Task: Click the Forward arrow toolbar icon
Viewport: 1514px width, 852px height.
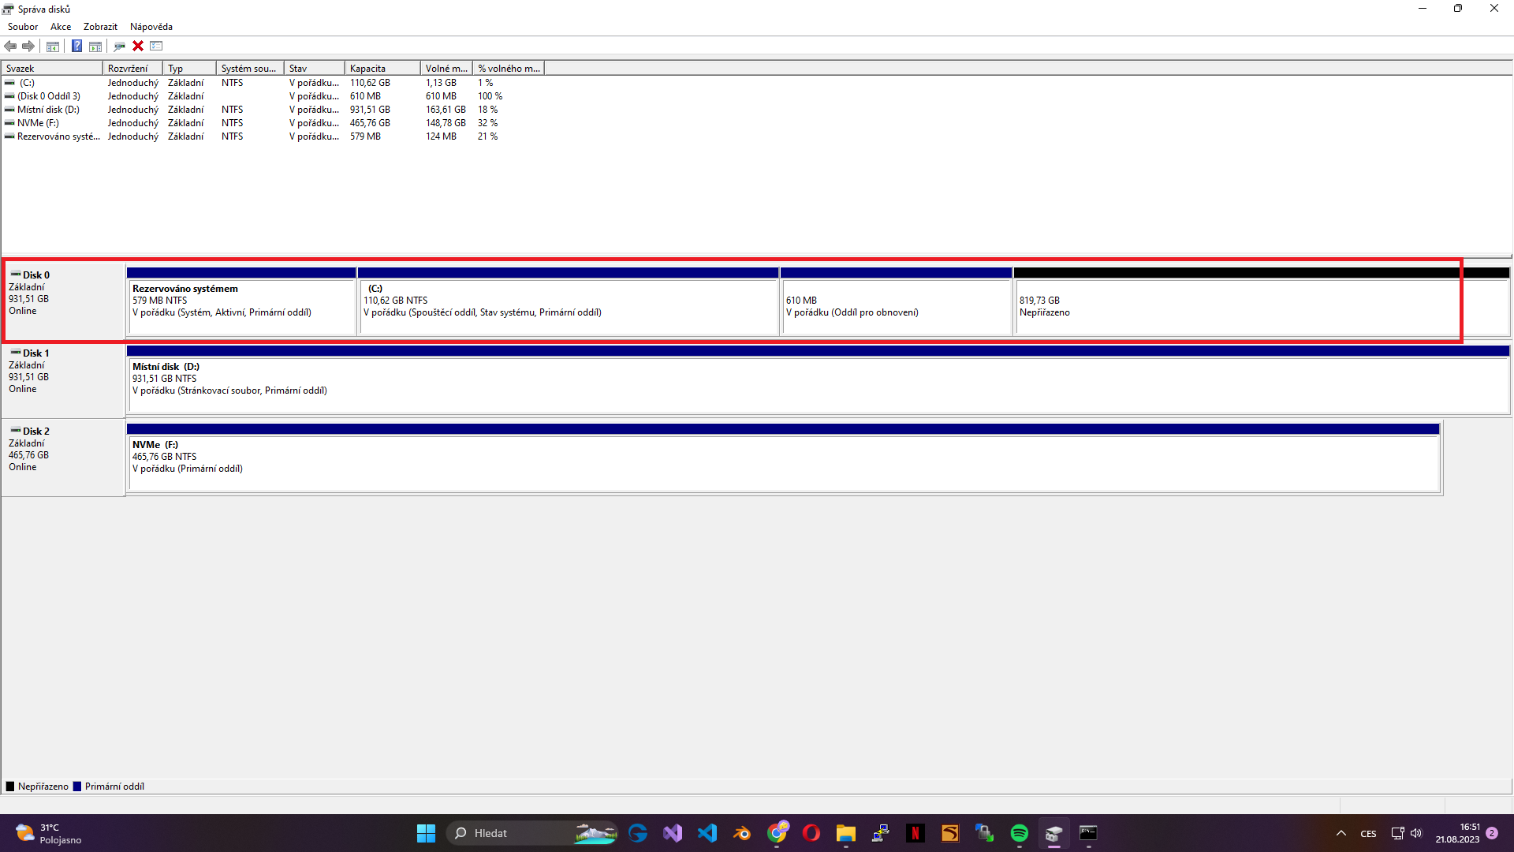Action: [x=28, y=46]
